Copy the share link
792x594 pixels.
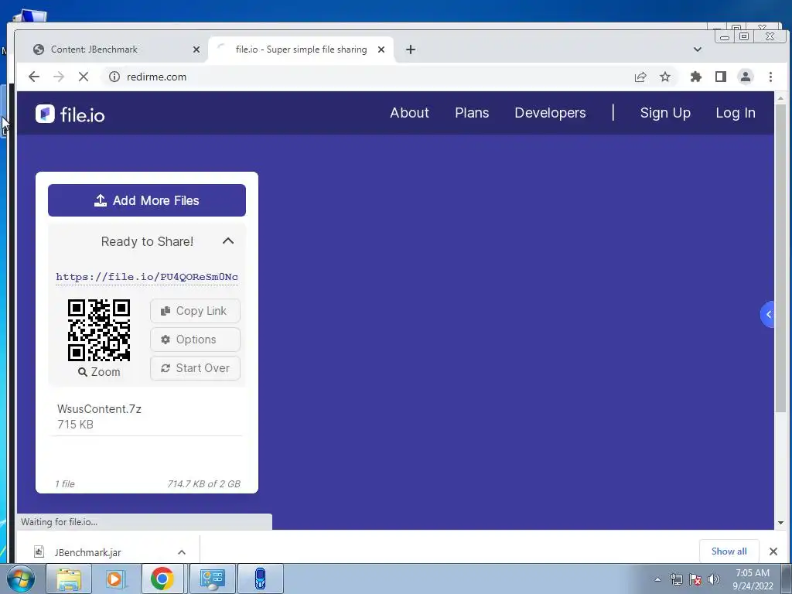[195, 311]
